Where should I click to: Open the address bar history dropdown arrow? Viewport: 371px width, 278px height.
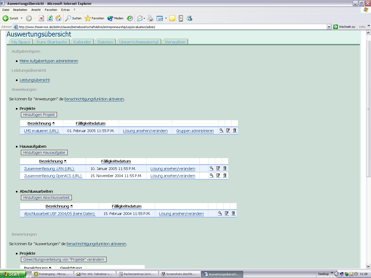click(329, 26)
